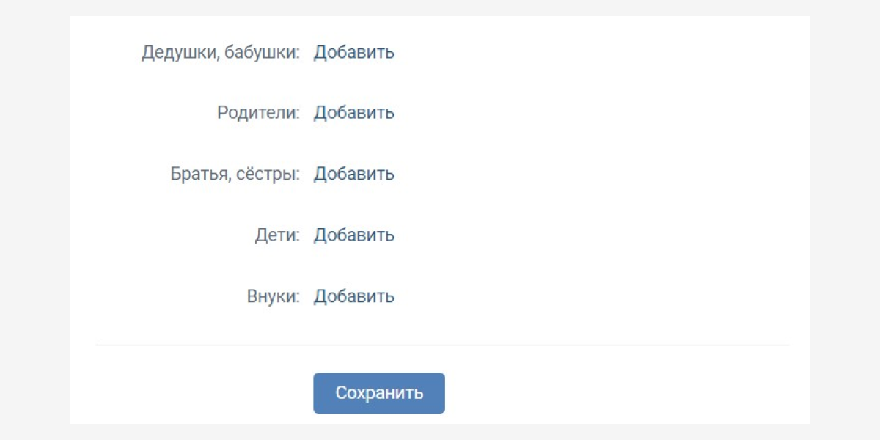Click the divider line above Сохранить
Image resolution: width=880 pixels, height=440 pixels.
(442, 345)
